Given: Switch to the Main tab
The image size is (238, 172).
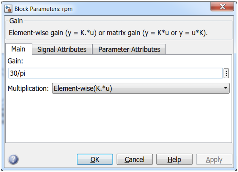Looking at the screenshot, I should [18, 49].
